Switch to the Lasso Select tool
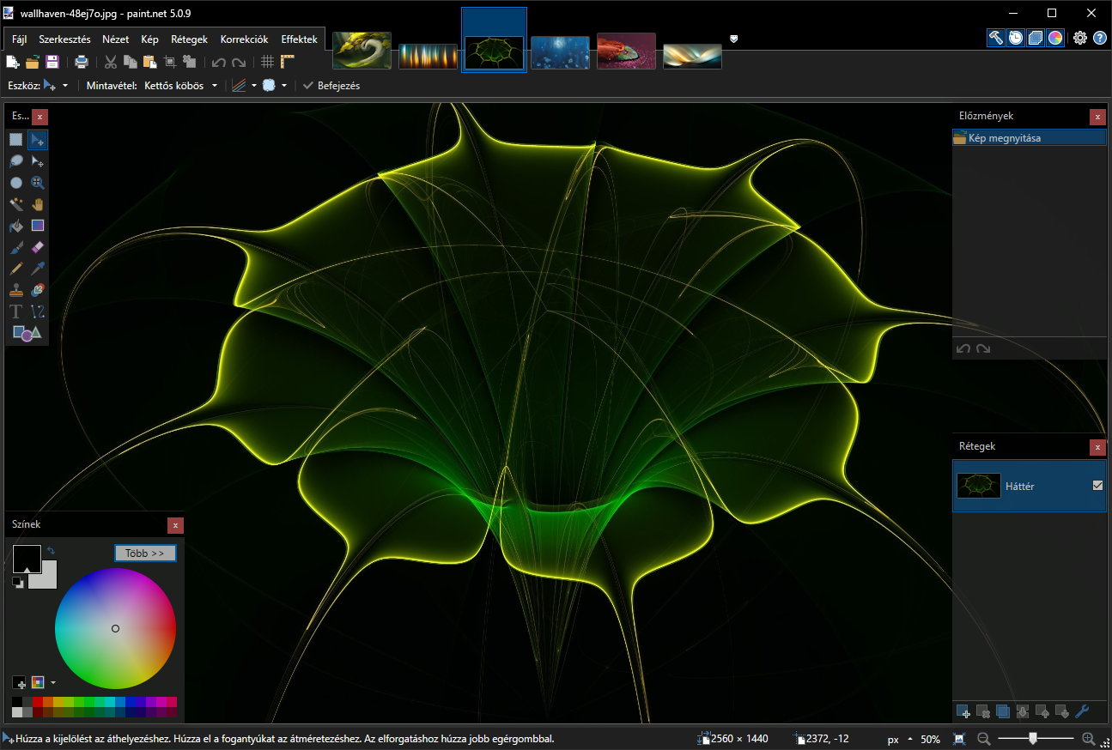The height and width of the screenshot is (750, 1112). [16, 161]
